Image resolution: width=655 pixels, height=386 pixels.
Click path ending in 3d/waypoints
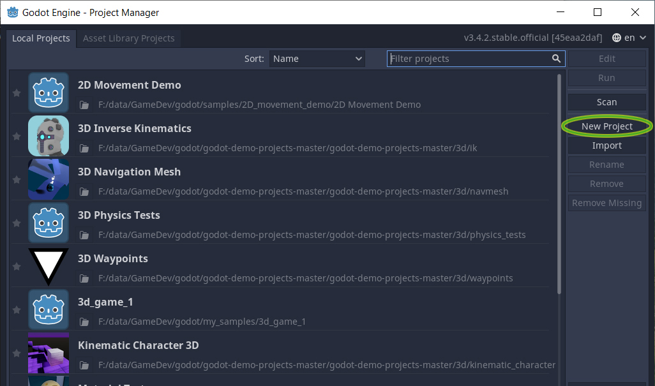coord(305,278)
